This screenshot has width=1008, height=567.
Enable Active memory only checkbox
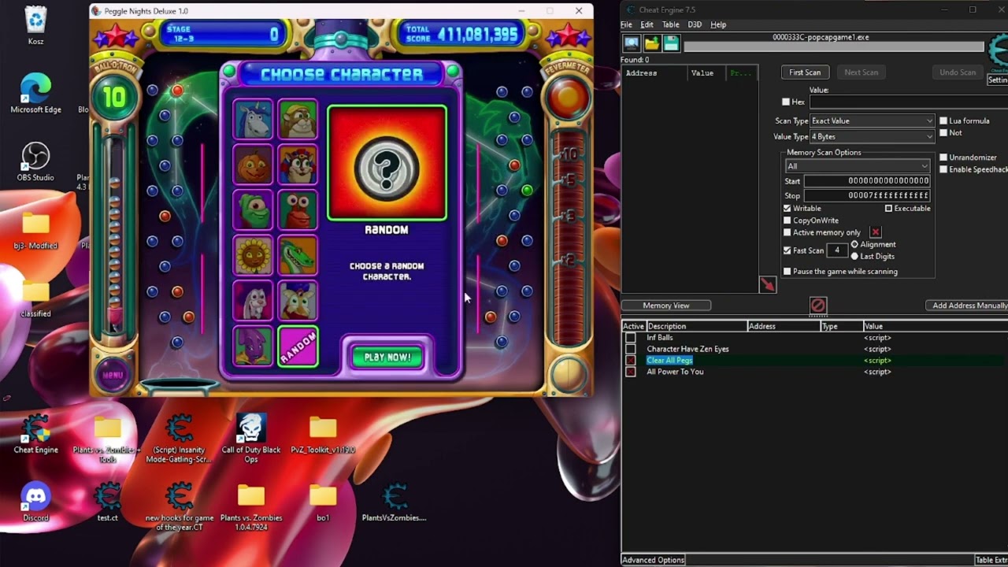[787, 232]
